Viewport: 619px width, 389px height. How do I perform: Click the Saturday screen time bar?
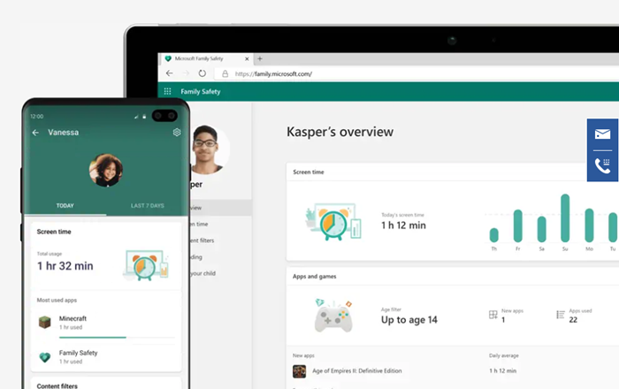point(541,229)
